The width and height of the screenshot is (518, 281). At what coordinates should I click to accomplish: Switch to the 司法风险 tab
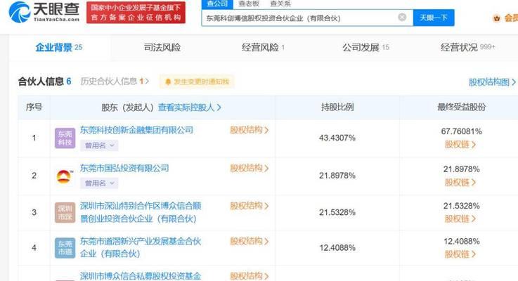coord(162,48)
